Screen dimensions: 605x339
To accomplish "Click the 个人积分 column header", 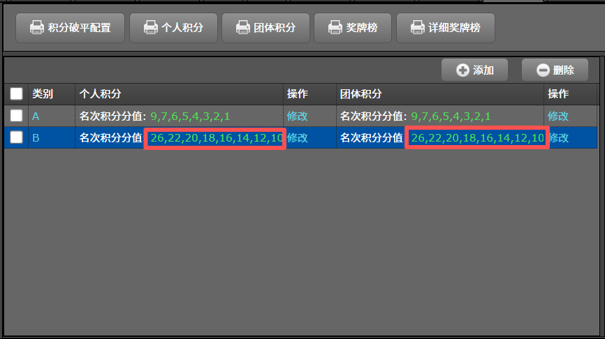I will pos(101,93).
